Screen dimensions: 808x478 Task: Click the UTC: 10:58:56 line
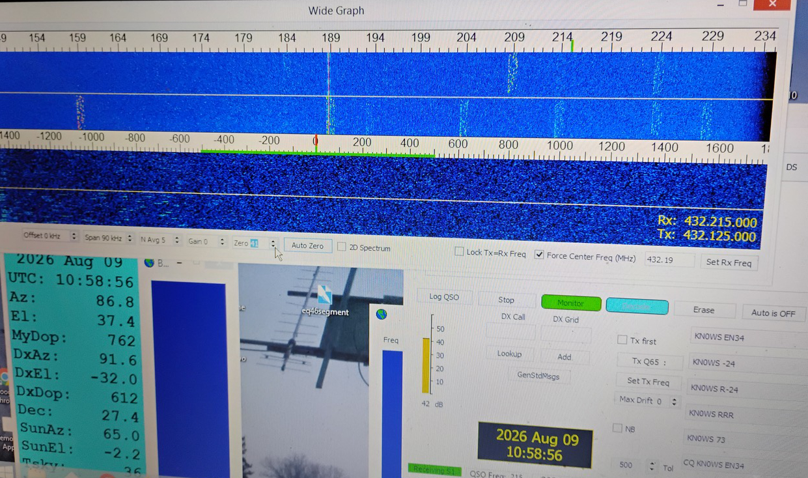70,281
